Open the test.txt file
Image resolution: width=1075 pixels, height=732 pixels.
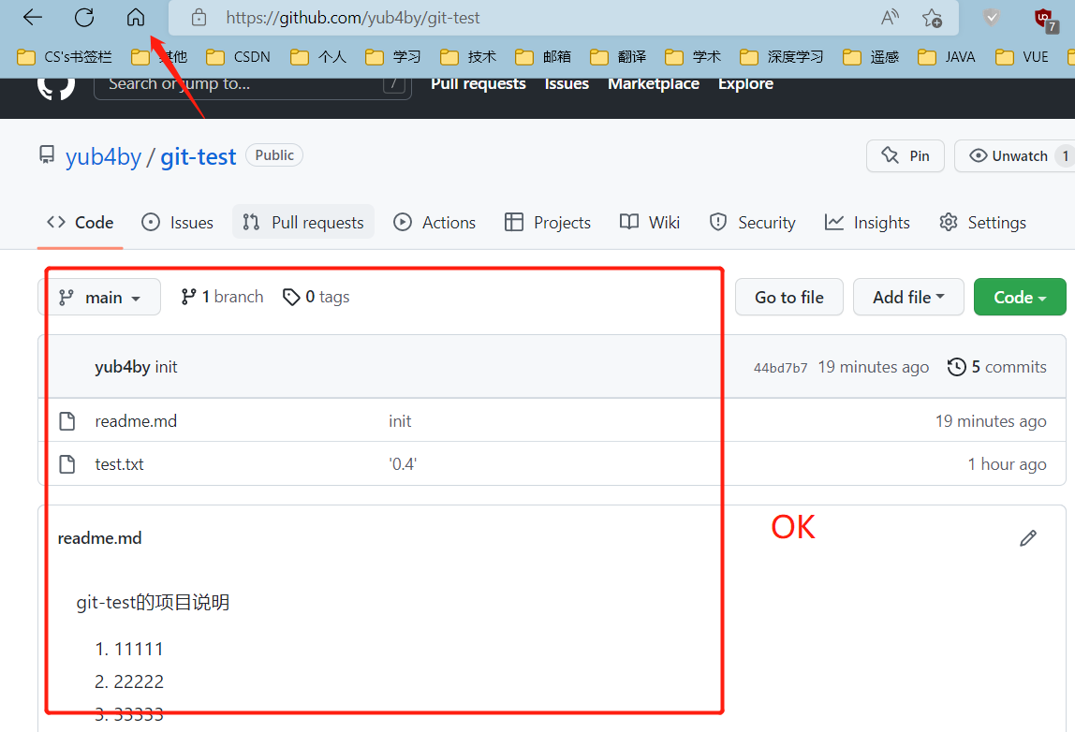coord(119,464)
